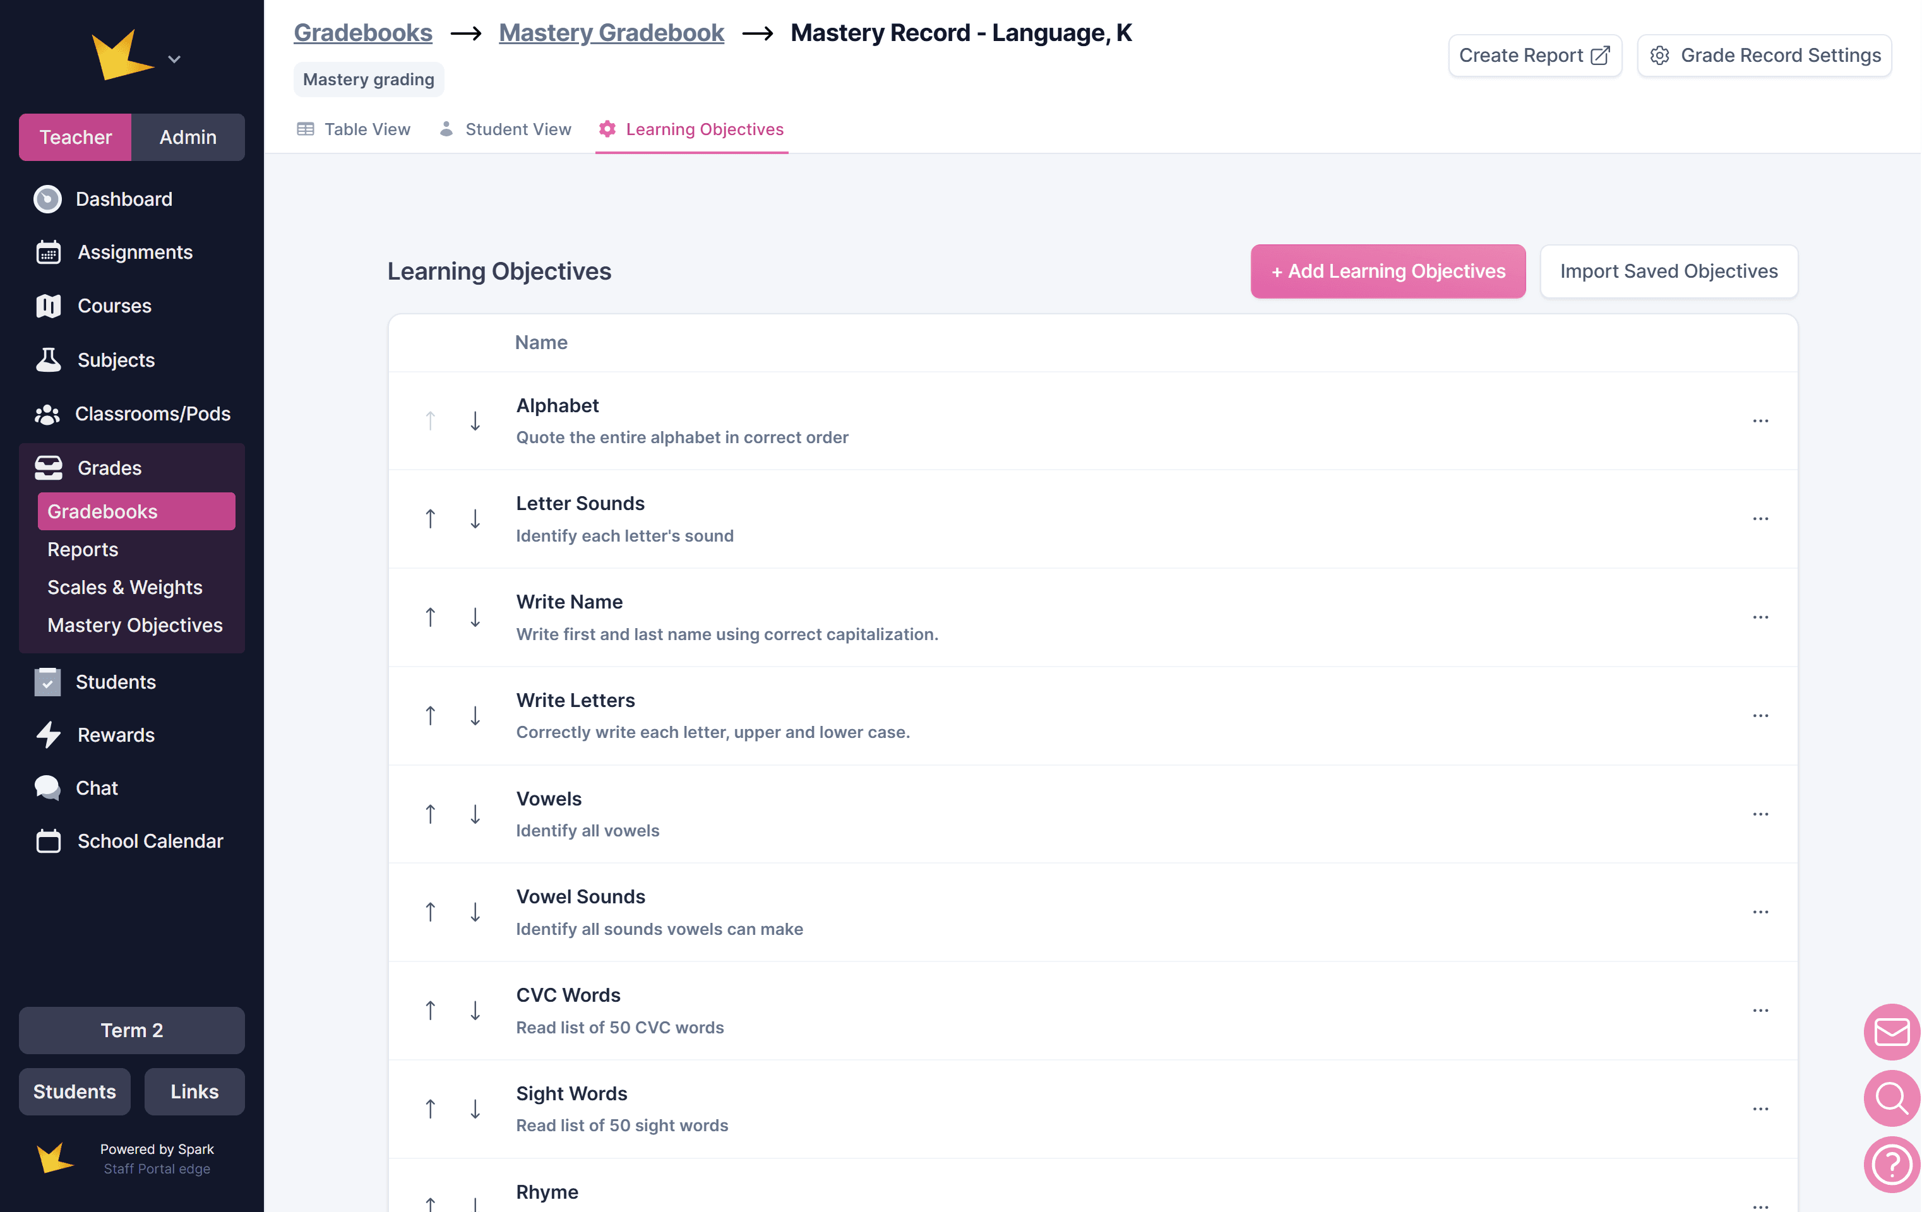Open the Dashboard sidebar icon

(x=47, y=199)
